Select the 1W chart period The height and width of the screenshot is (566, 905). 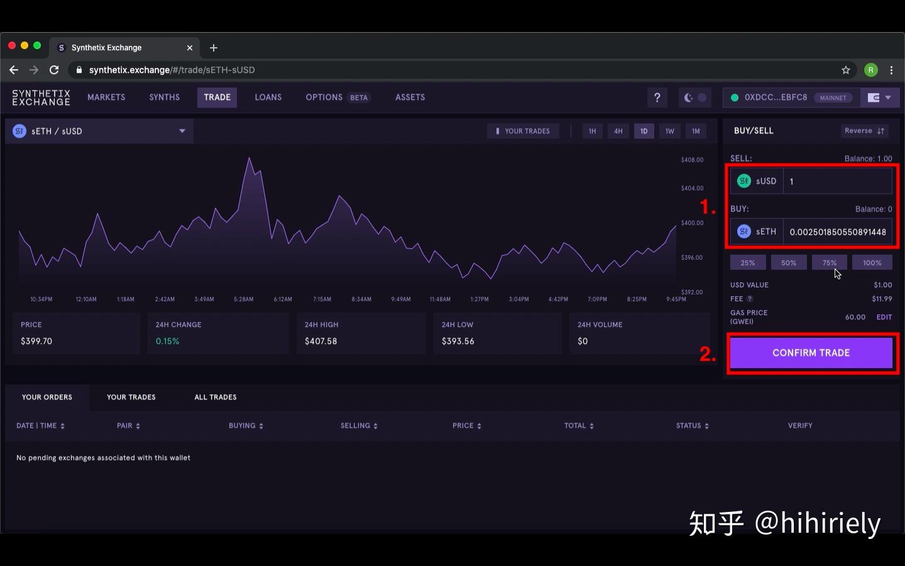[670, 131]
